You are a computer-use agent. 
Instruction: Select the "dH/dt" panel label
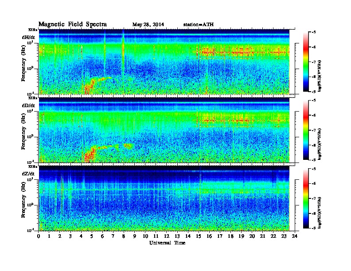pyautogui.click(x=28, y=37)
